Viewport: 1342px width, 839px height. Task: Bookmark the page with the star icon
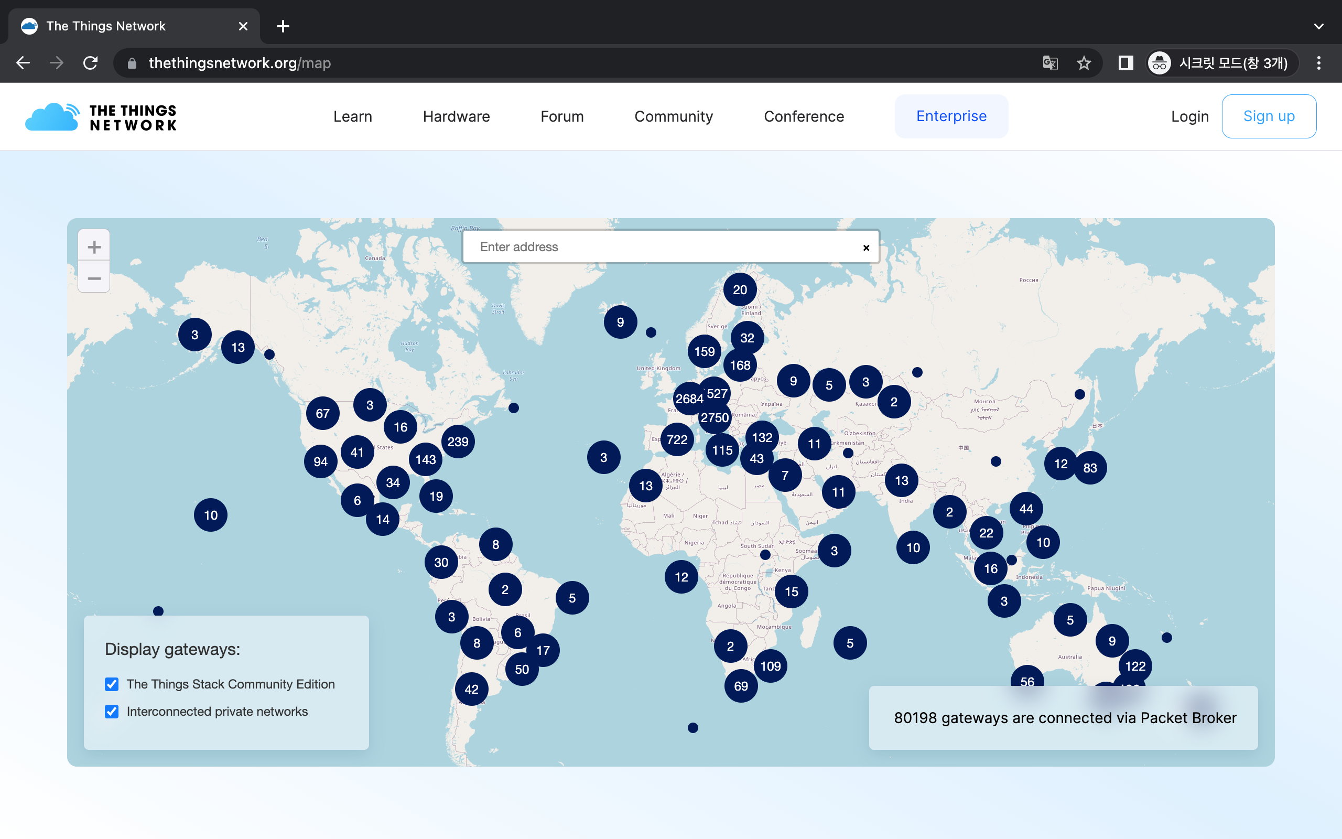(x=1084, y=63)
